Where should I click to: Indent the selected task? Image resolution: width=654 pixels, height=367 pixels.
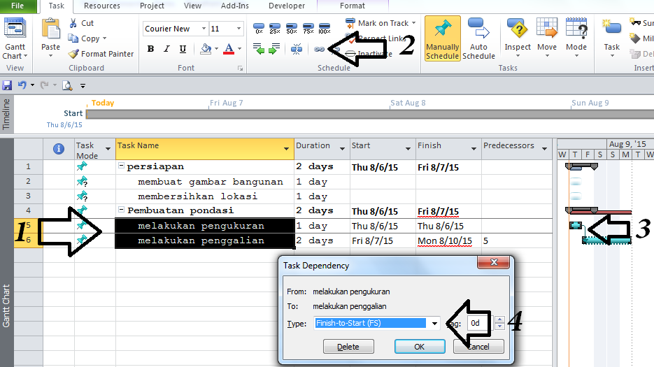tap(274, 49)
